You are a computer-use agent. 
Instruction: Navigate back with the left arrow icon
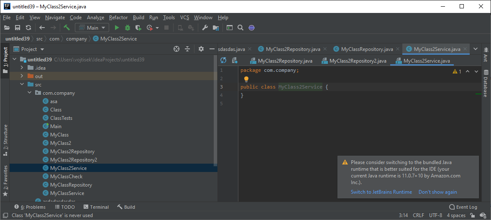42,28
